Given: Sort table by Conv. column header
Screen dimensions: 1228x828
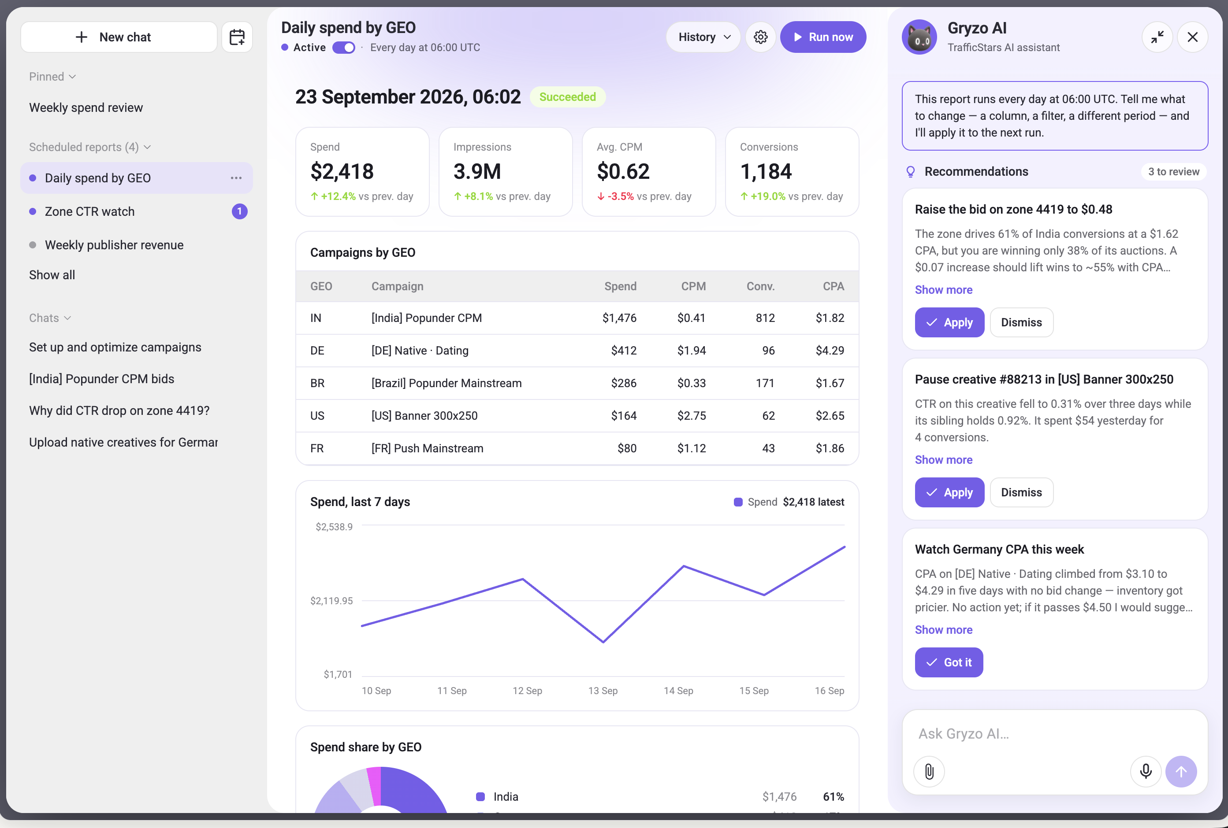Looking at the screenshot, I should (760, 286).
